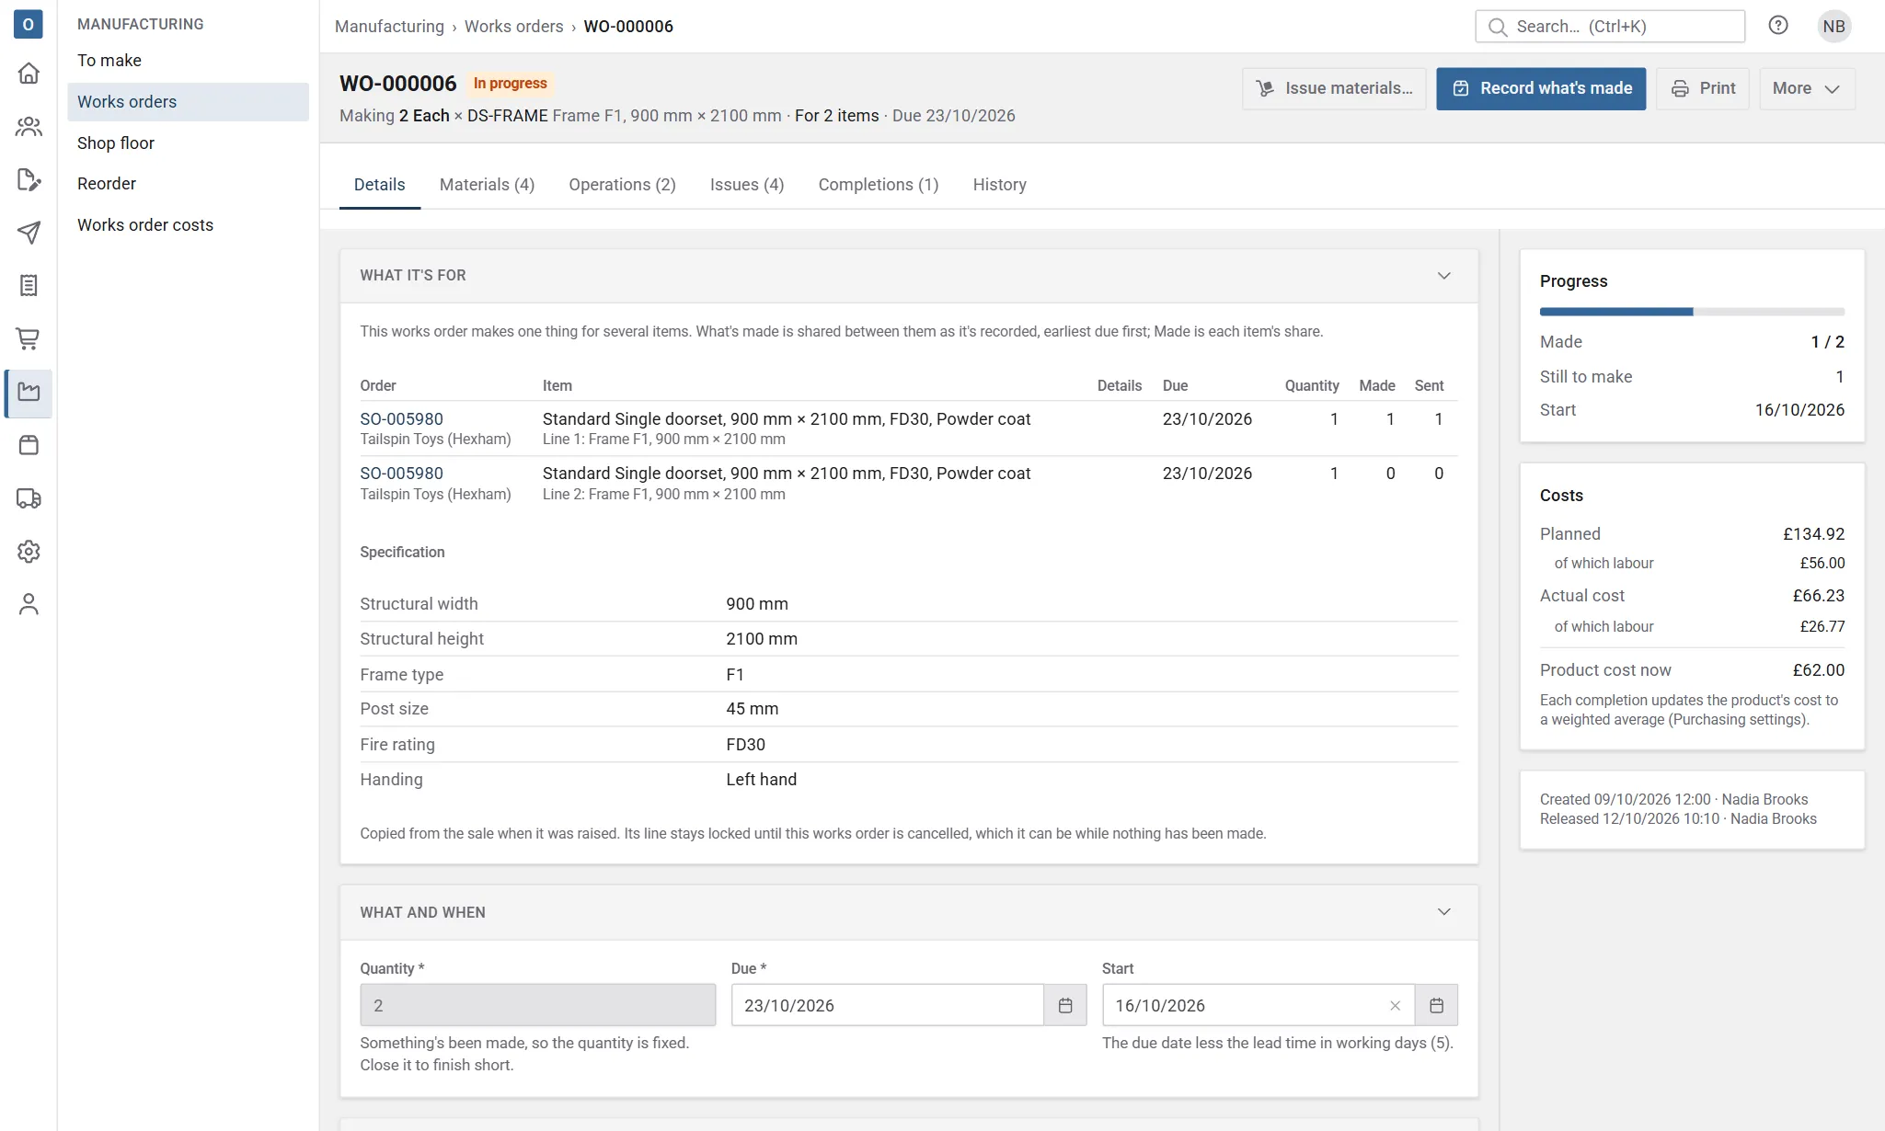Viewport: 1885px width, 1131px height.
Task: Open SO-005980 link for Line 1
Action: tap(401, 419)
